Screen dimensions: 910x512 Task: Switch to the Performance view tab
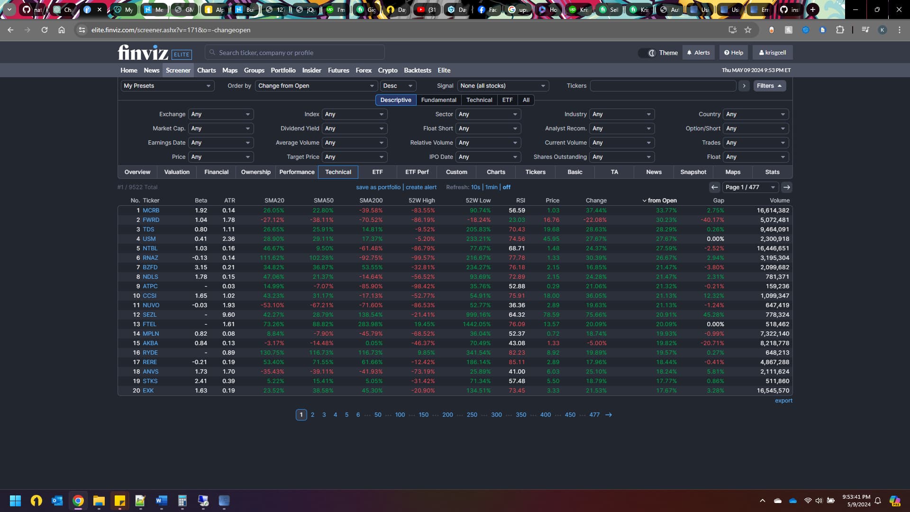point(297,172)
